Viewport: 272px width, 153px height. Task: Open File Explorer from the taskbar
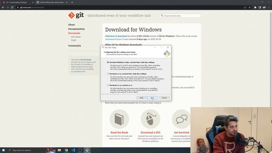point(59,150)
